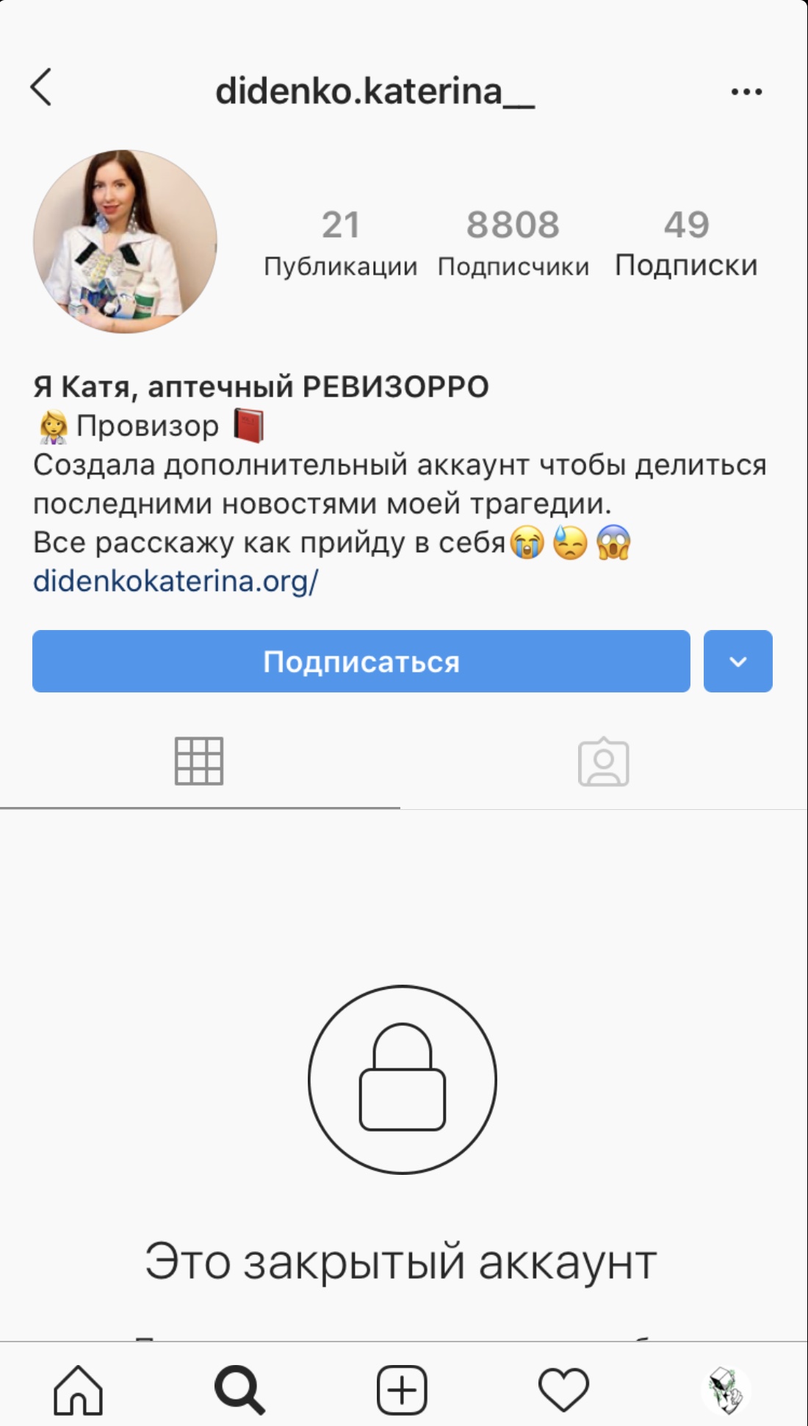808x1426 pixels.
Task: Click the Подписаться follow button
Action: tap(361, 661)
